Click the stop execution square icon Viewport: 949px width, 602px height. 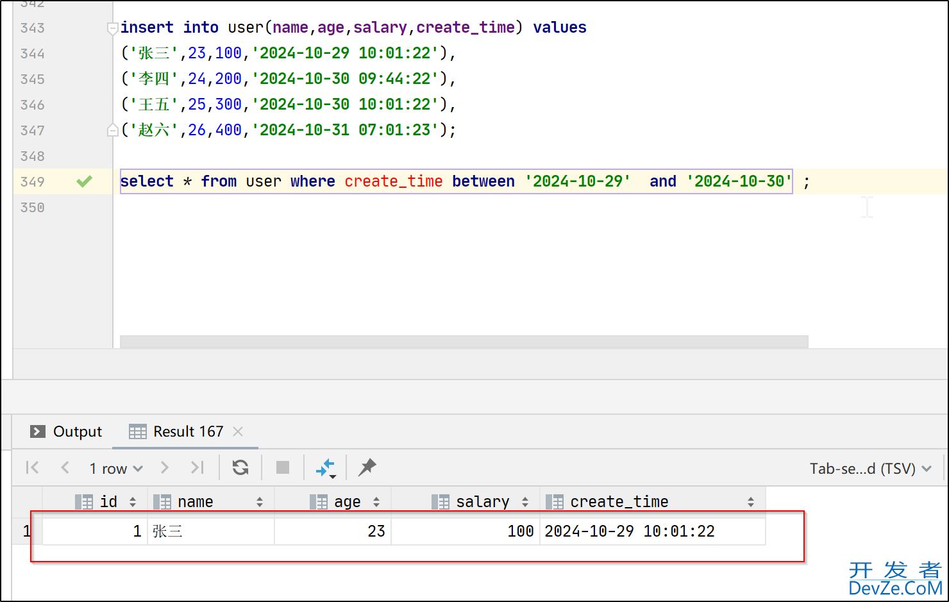283,467
